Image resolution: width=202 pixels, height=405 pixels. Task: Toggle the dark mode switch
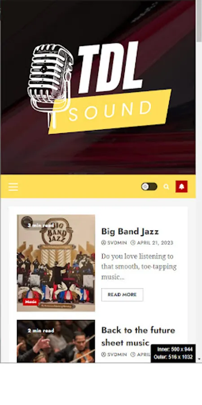(149, 186)
